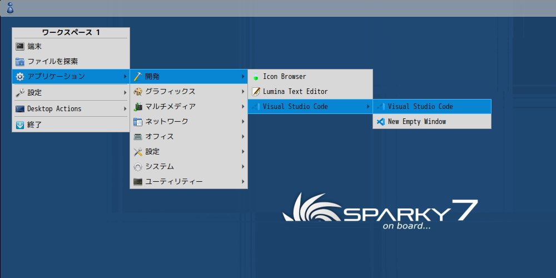Open 端末 from the menu
This screenshot has height=278, width=556.
point(71,47)
